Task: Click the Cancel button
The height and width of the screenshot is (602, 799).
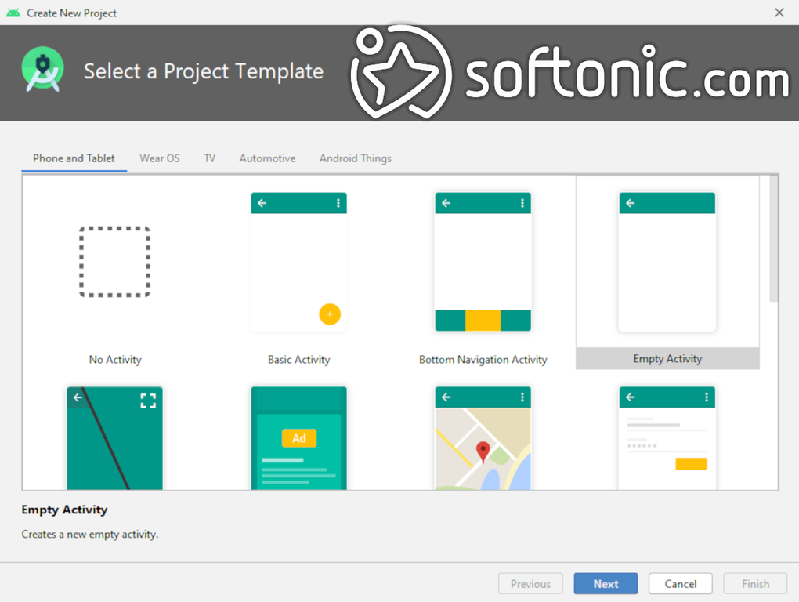Action: [680, 584]
